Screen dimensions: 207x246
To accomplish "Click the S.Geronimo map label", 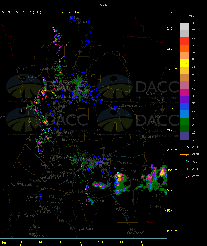I will pos(155,94).
